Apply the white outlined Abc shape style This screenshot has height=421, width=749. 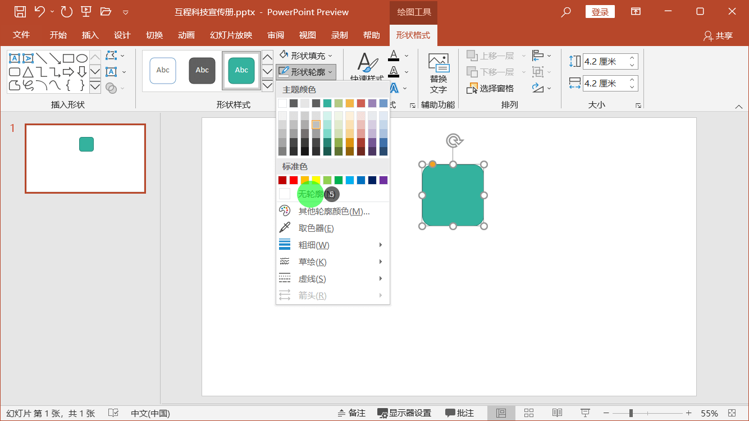click(163, 70)
